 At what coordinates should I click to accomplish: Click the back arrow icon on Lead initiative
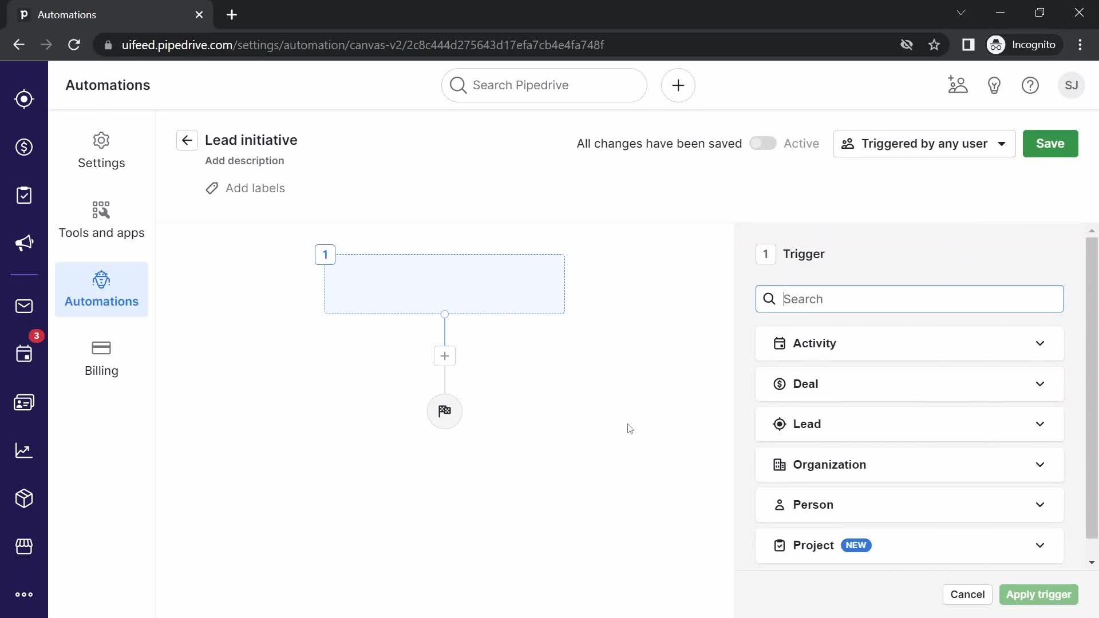pos(188,140)
